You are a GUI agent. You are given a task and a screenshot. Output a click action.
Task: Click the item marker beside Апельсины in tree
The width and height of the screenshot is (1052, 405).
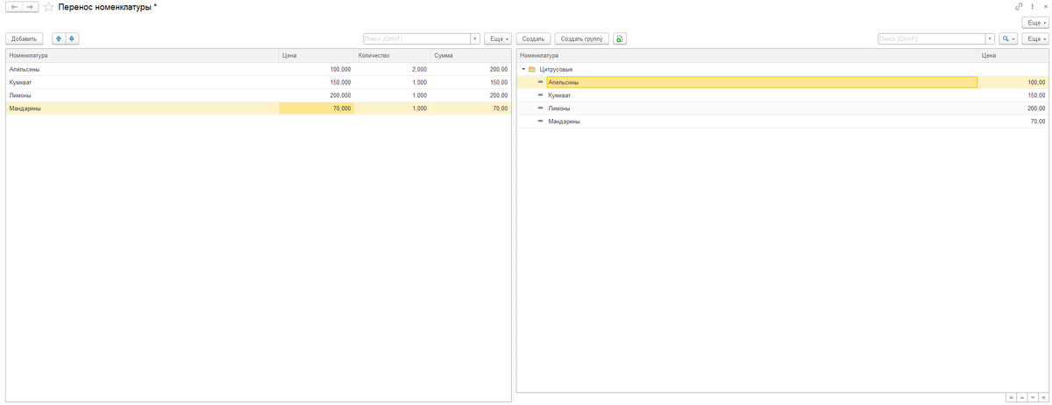541,82
